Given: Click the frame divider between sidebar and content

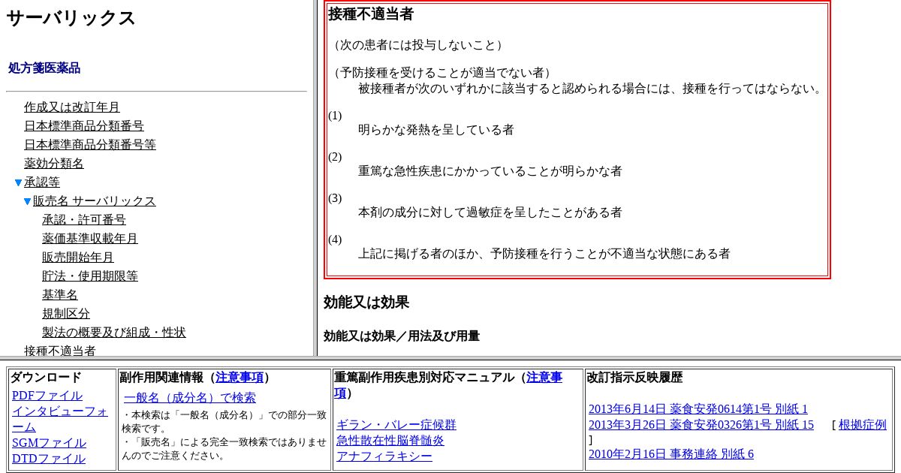Looking at the screenshot, I should point(315,178).
